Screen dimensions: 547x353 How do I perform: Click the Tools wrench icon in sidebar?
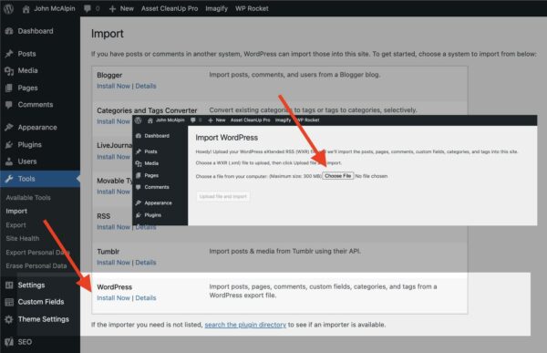(x=9, y=179)
